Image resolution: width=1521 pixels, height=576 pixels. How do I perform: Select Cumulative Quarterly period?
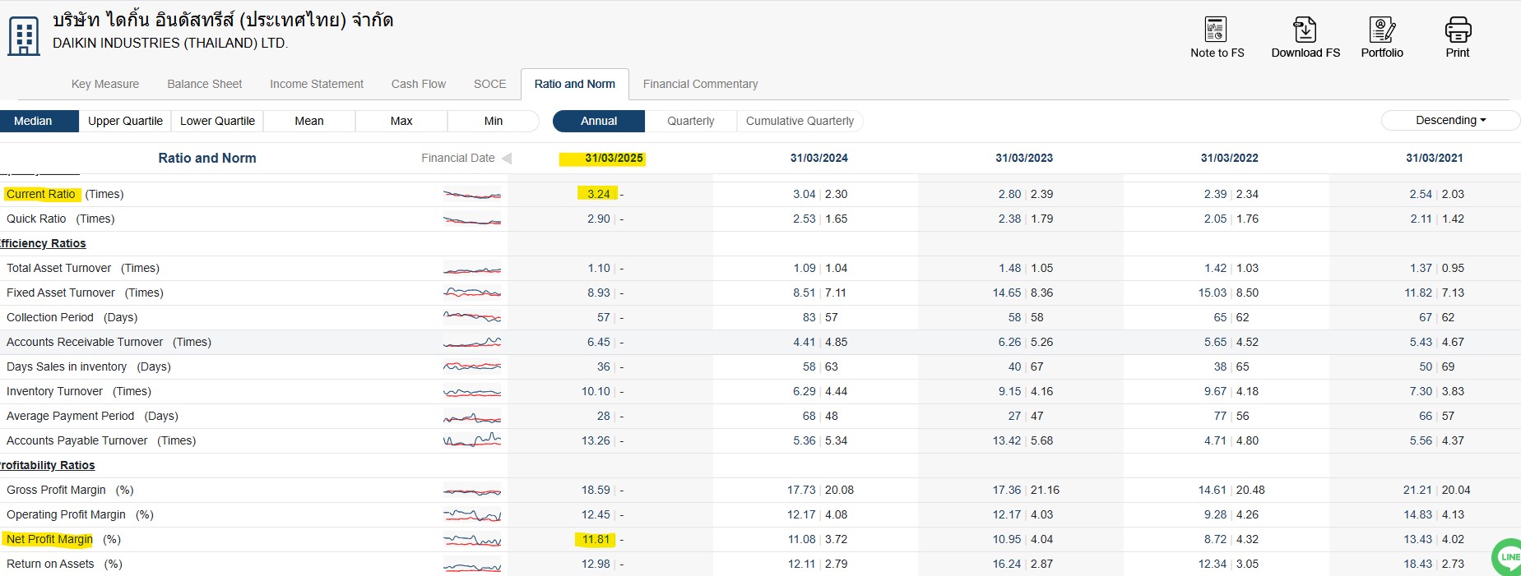800,121
